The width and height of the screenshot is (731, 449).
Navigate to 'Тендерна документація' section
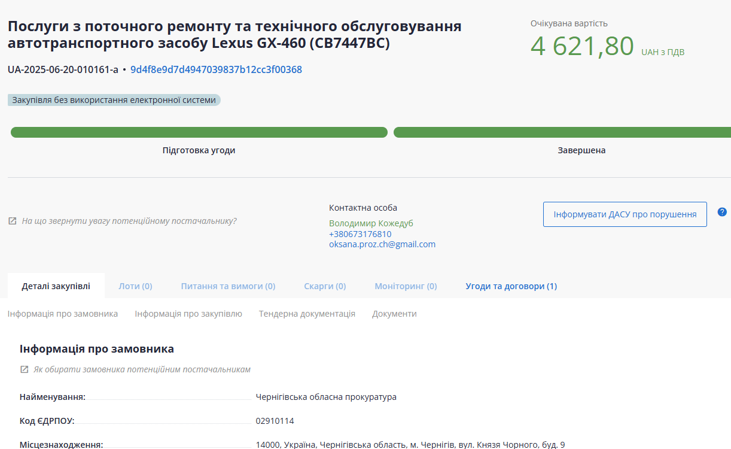point(307,314)
